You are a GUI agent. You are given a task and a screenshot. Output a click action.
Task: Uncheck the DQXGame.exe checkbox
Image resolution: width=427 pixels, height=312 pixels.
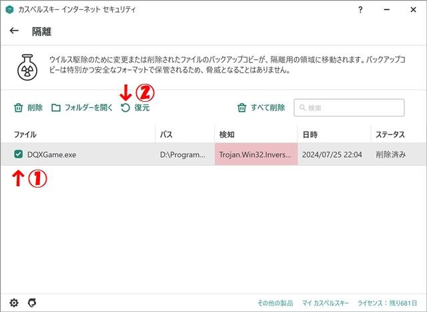tap(19, 155)
